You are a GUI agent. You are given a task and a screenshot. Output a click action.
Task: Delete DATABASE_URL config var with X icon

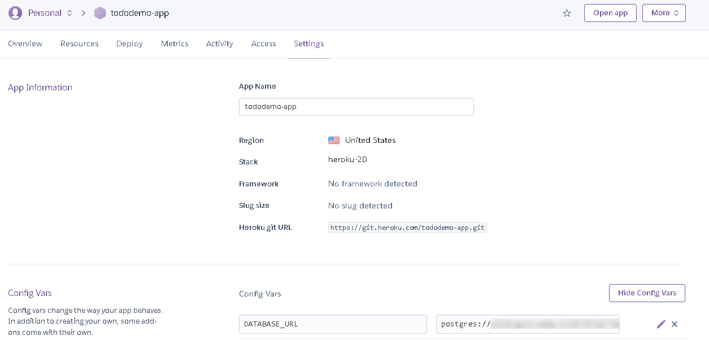click(x=675, y=324)
